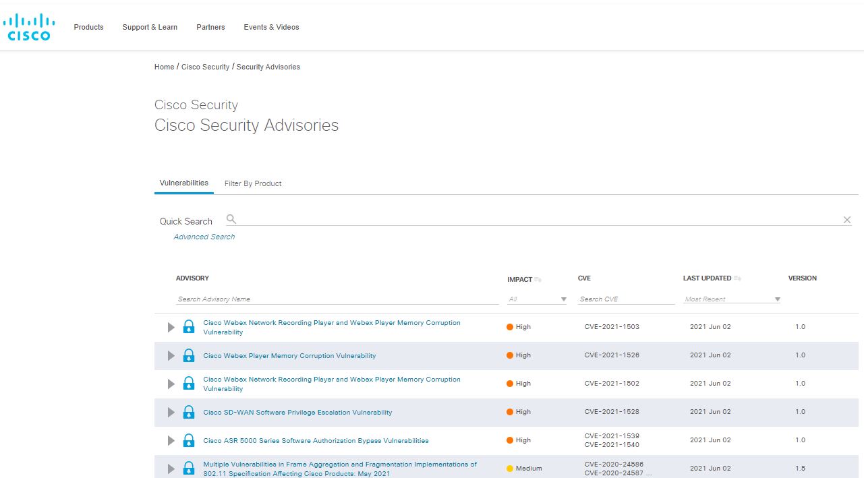Expand the ASR 5000 Series advisory row
Image resolution: width=864 pixels, height=478 pixels.
171,440
